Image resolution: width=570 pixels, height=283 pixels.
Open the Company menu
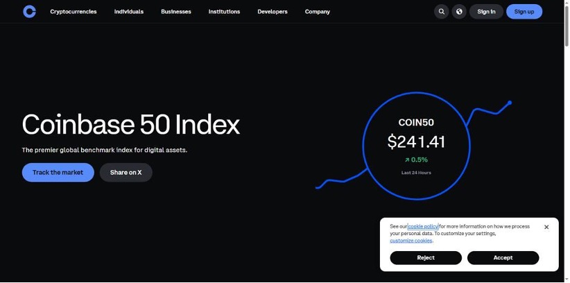[318, 12]
